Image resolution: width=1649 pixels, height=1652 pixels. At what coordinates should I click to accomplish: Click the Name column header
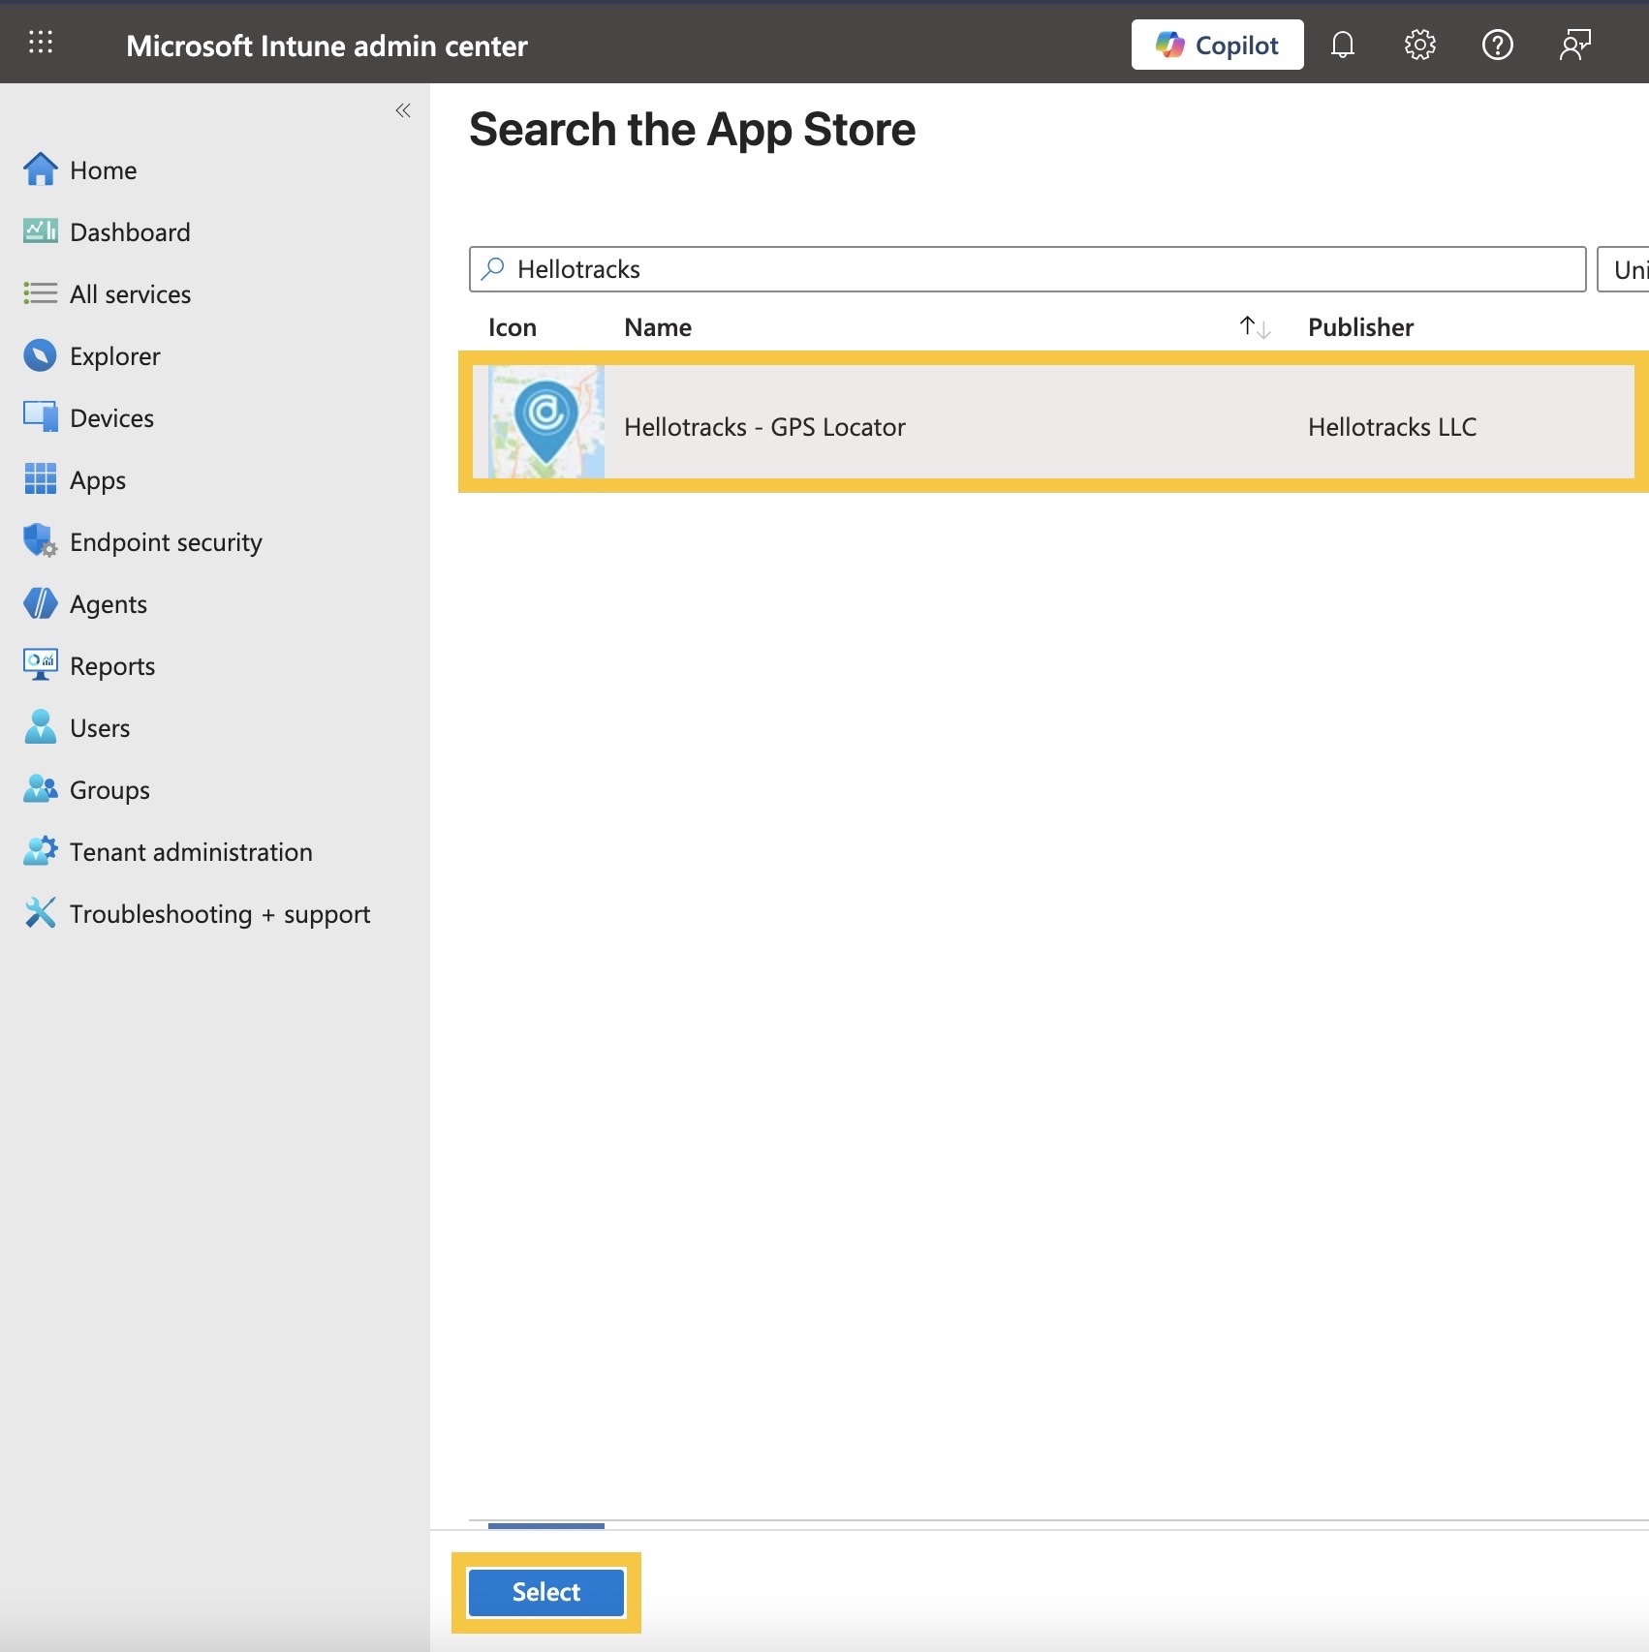(x=658, y=327)
